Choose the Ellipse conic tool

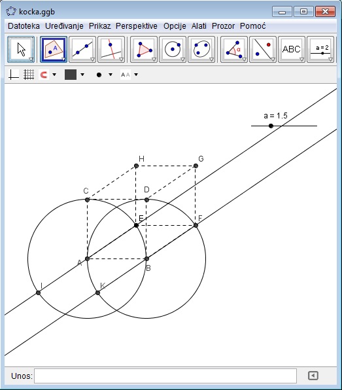point(201,49)
